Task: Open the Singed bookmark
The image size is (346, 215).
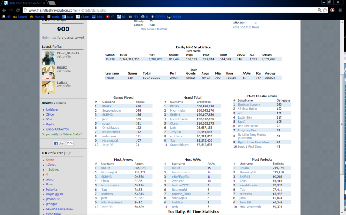Action: pos(20,16)
